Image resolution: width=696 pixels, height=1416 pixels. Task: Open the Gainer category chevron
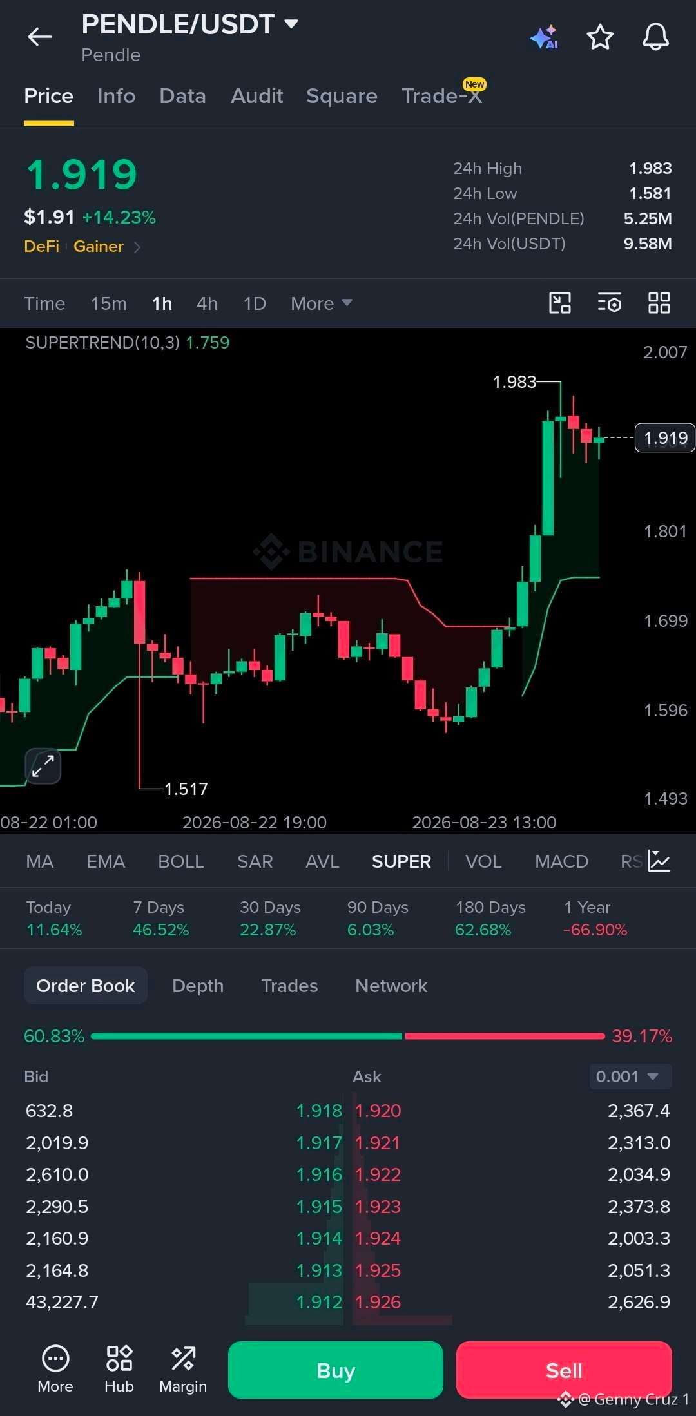coord(137,247)
